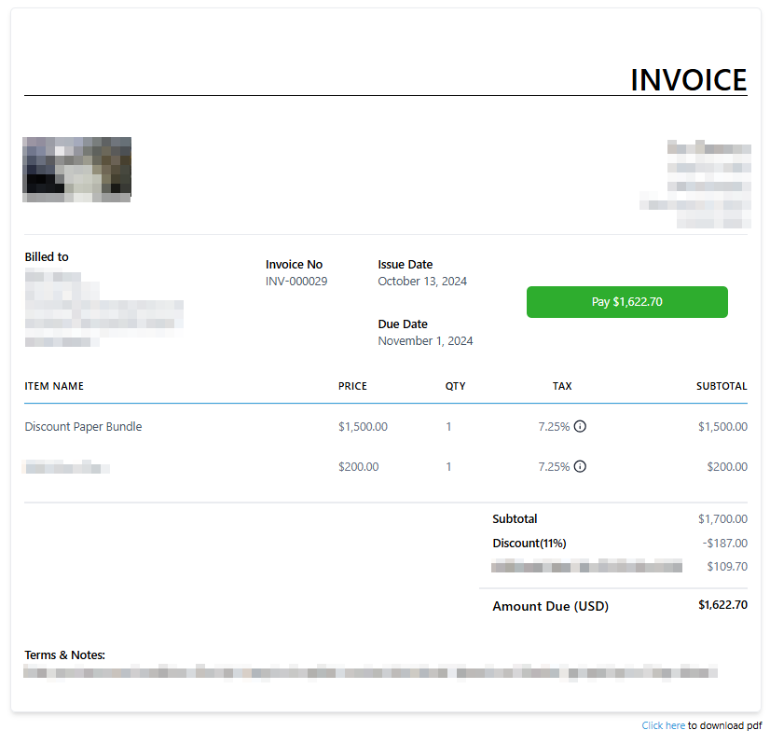The height and width of the screenshot is (744, 770).
Task: Click the SUBTOTAL column header
Action: (721, 386)
